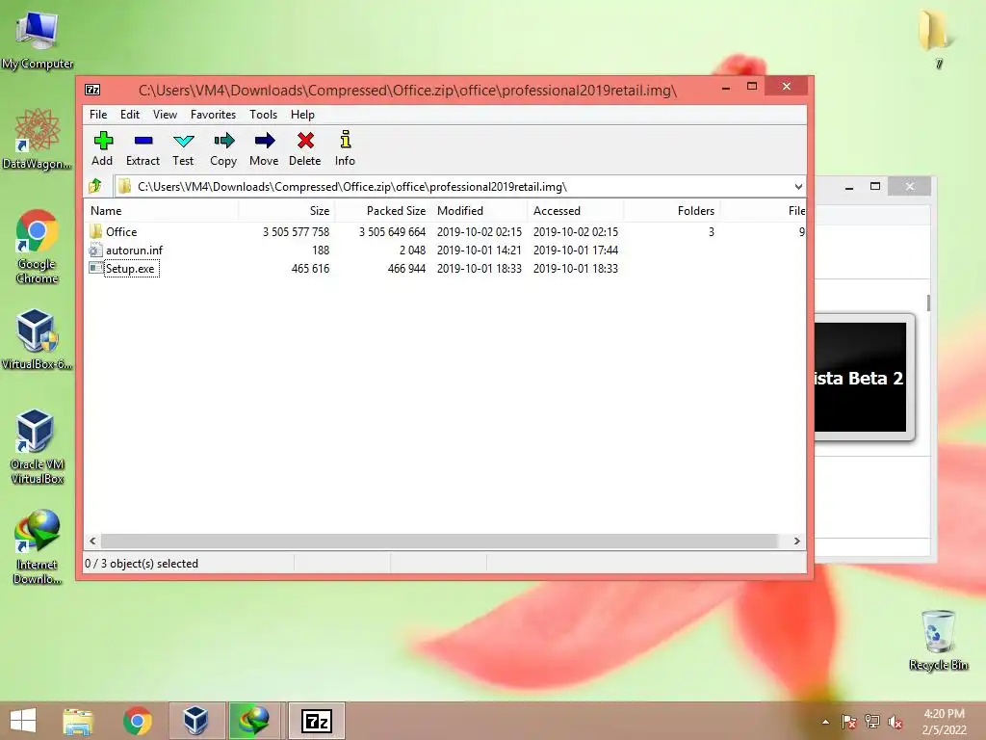Click the autorun.inf modified date 2019-10-01 14:21
This screenshot has width=986, height=740.
tap(480, 250)
